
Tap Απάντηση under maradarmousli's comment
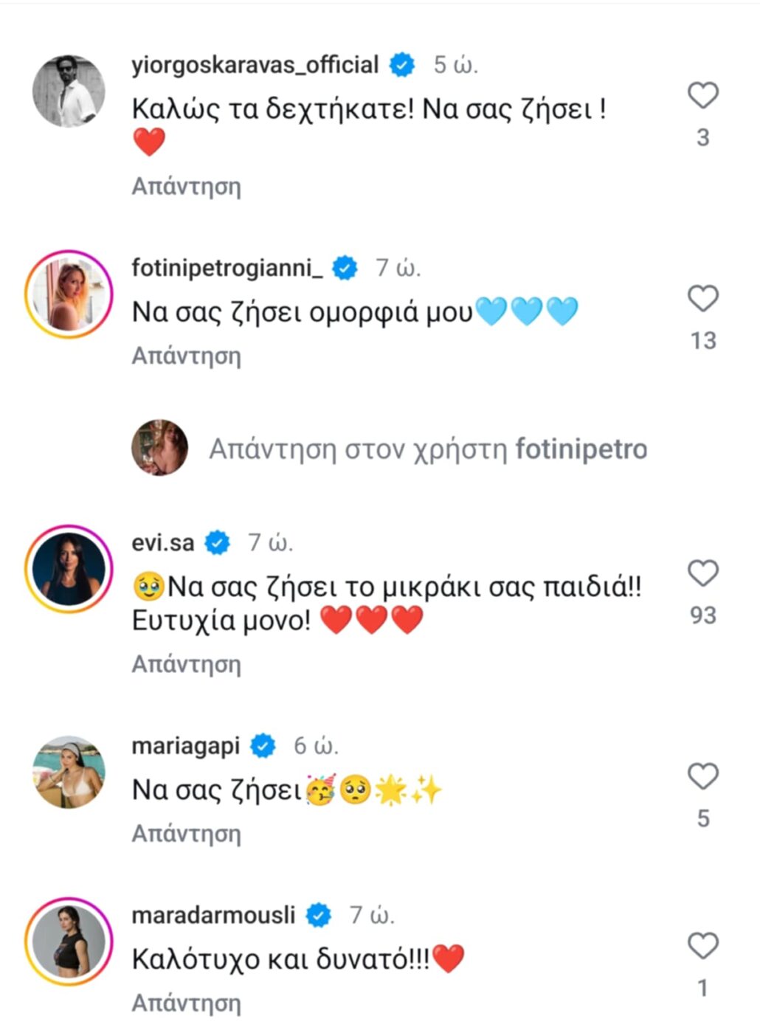click(186, 1003)
